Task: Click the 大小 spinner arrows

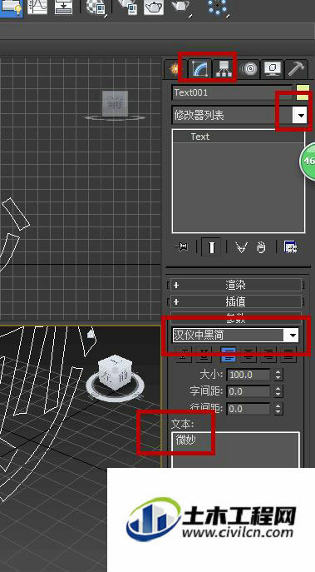Action: [x=278, y=375]
